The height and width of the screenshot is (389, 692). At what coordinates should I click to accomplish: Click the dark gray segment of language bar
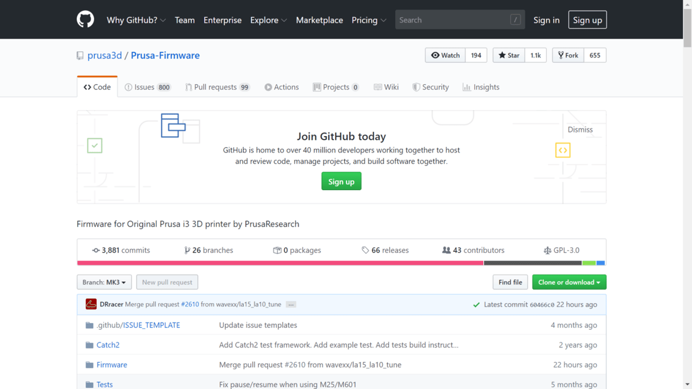click(533, 263)
